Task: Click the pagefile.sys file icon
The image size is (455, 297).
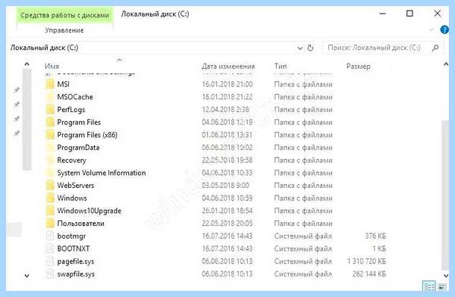Action: [x=50, y=261]
